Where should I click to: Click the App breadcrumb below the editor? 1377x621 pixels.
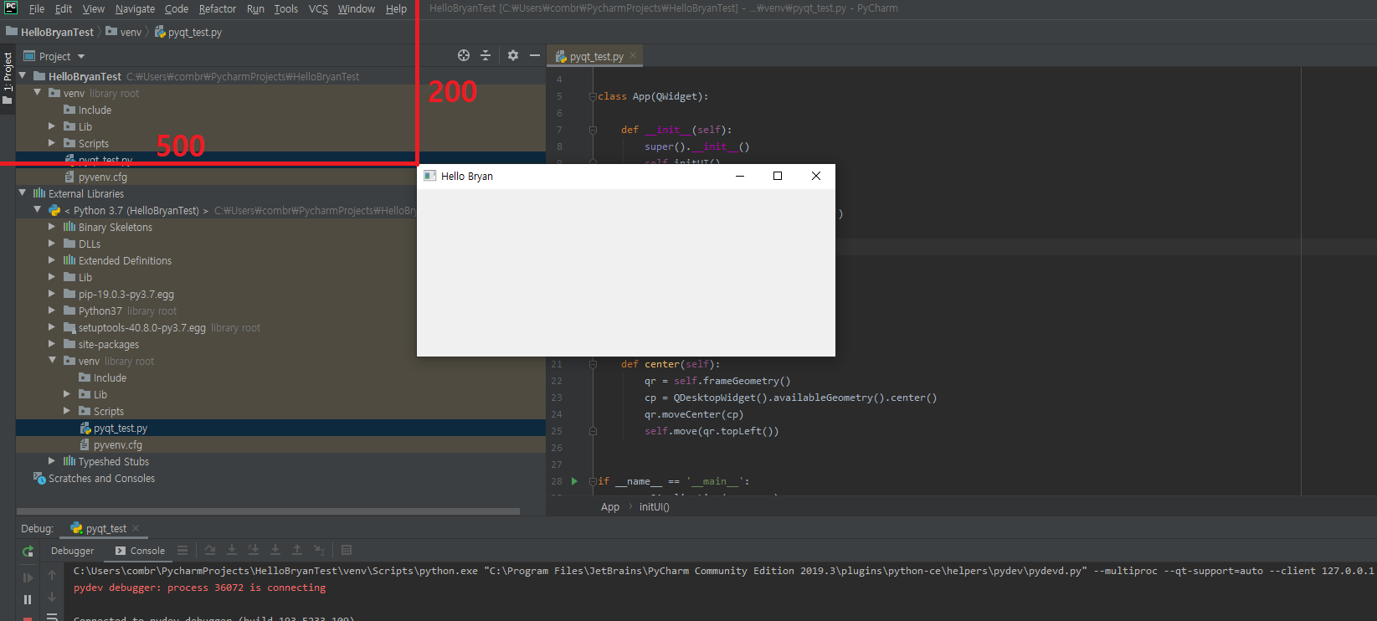[610, 507]
